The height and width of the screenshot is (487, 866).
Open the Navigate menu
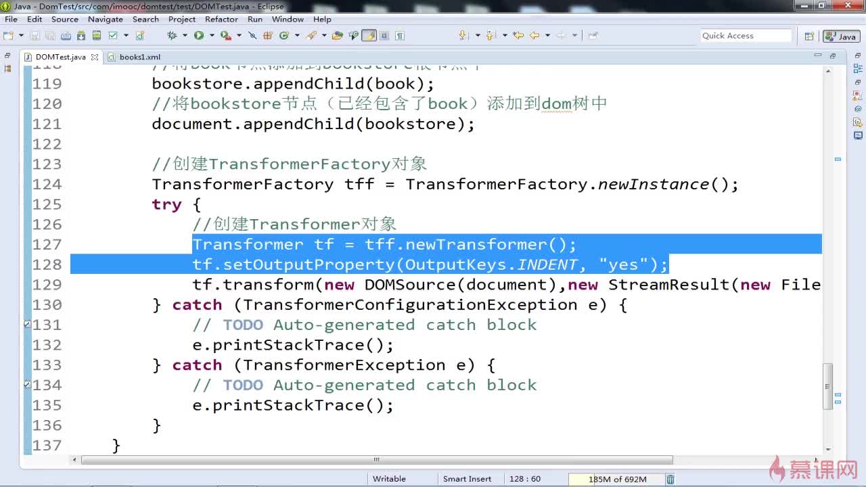[106, 19]
